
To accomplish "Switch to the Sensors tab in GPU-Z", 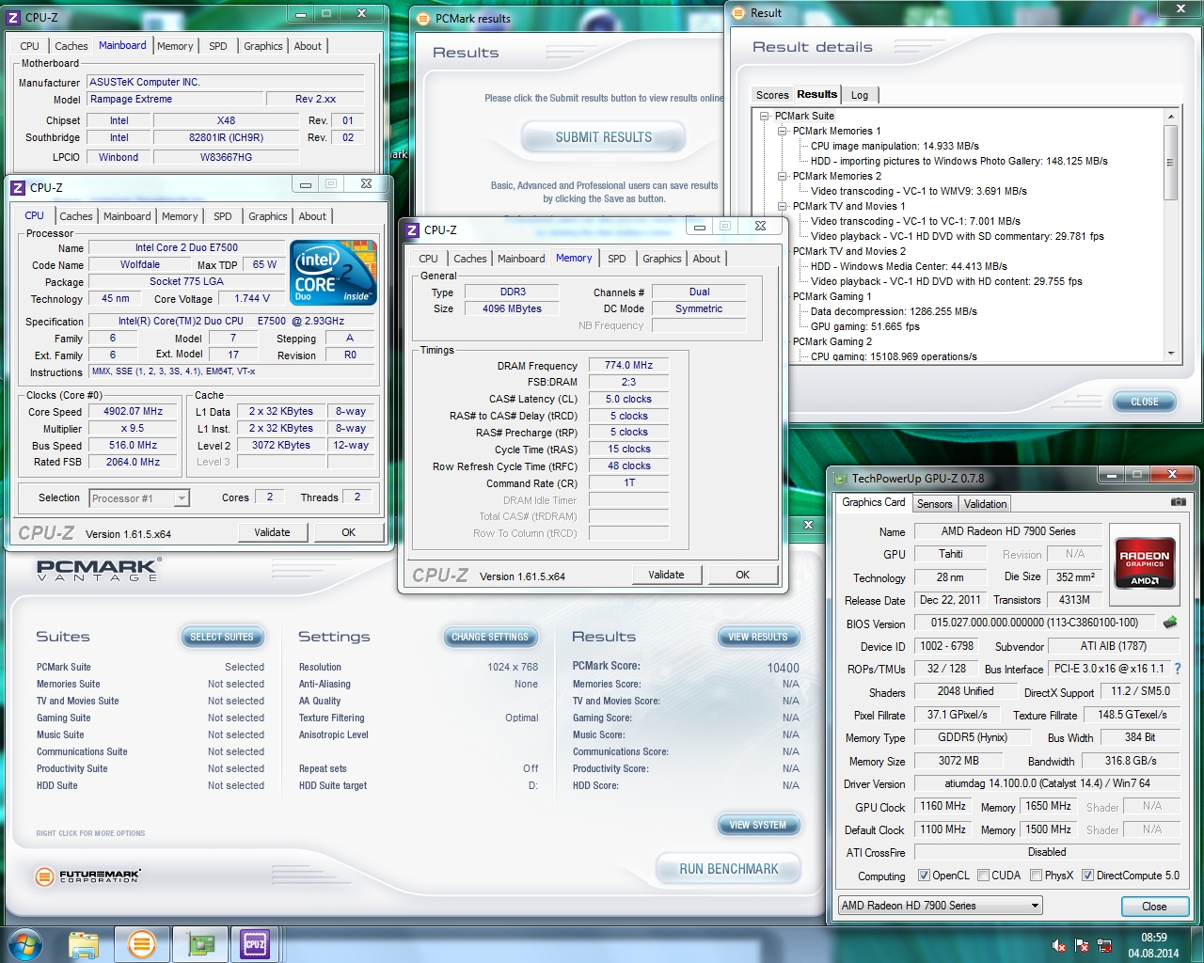I will (934, 504).
